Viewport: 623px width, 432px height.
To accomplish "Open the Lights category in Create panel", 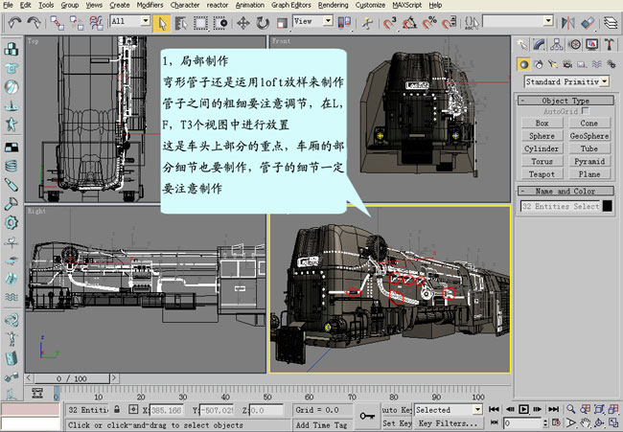I will tap(553, 64).
